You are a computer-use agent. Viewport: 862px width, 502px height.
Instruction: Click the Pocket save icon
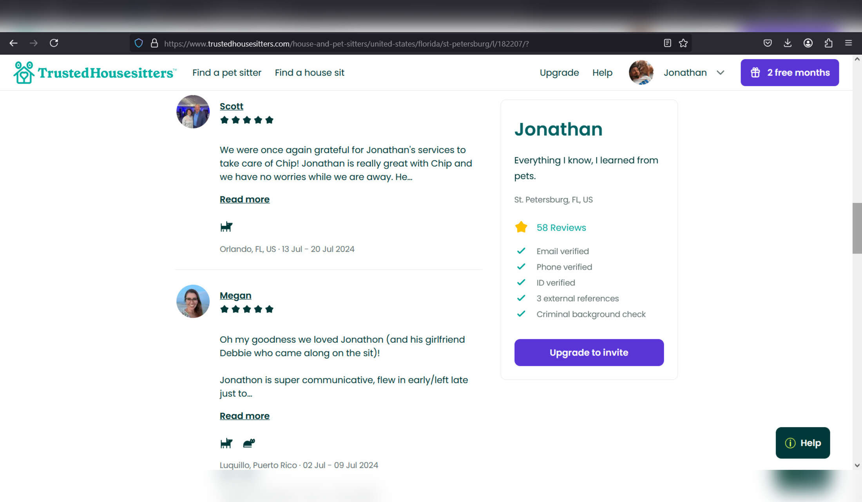point(768,43)
